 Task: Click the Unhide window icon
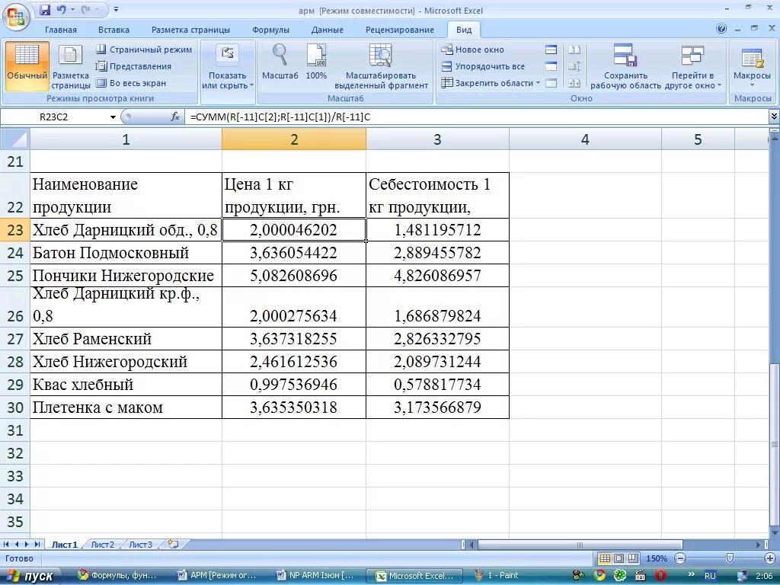coord(551,83)
